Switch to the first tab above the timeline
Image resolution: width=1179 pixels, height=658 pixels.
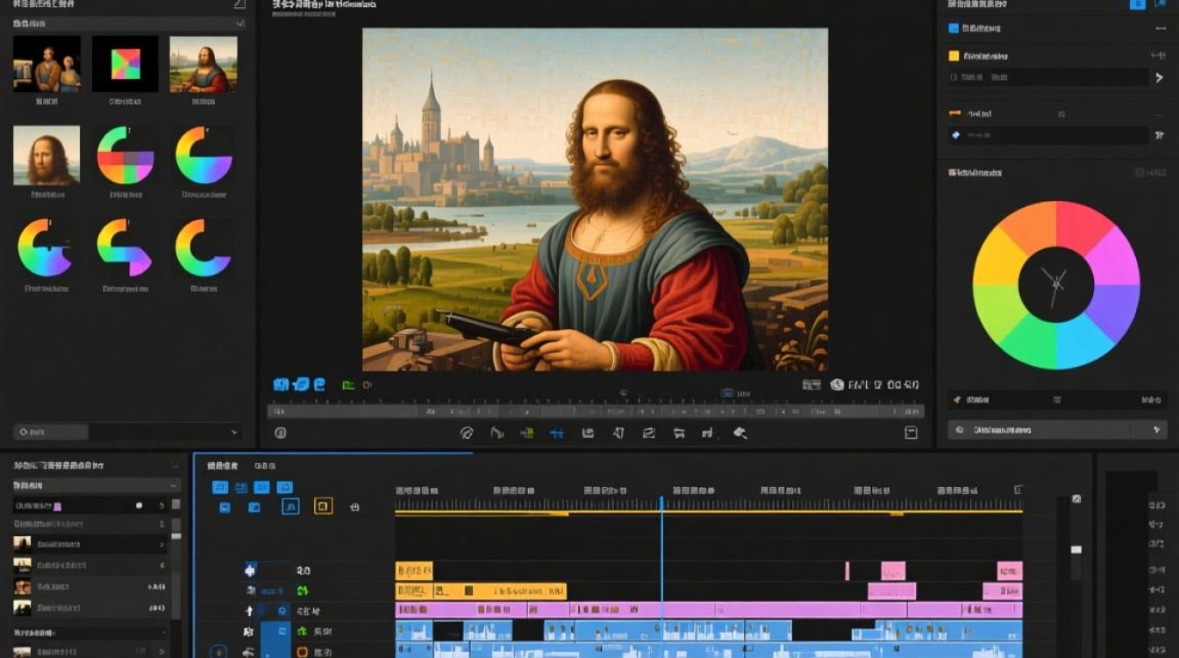click(222, 466)
